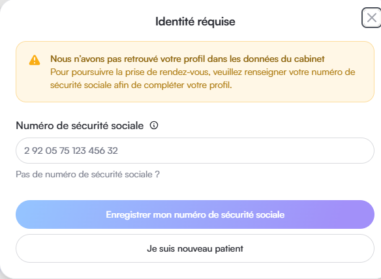This screenshot has width=381, height=279.
Task: Open the Pas de numéro de sécurité sociale link
Action: [87, 174]
